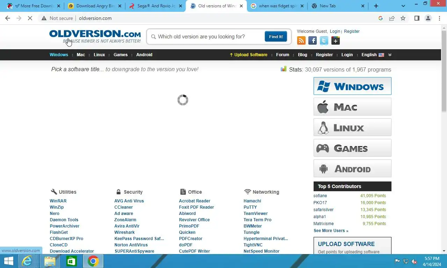Switch to the New Tab tab
447x268 pixels.
[338, 6]
